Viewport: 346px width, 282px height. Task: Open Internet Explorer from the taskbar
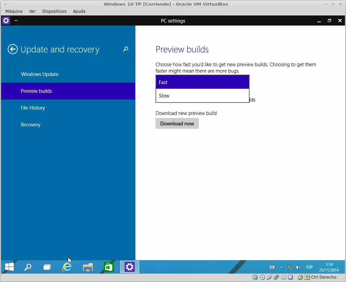coord(67,267)
